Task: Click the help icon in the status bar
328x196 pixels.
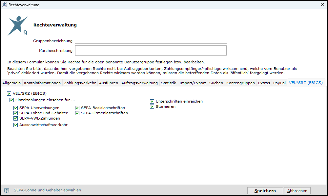Action: click(x=7, y=190)
